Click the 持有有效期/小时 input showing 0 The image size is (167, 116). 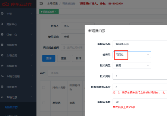[140, 87]
